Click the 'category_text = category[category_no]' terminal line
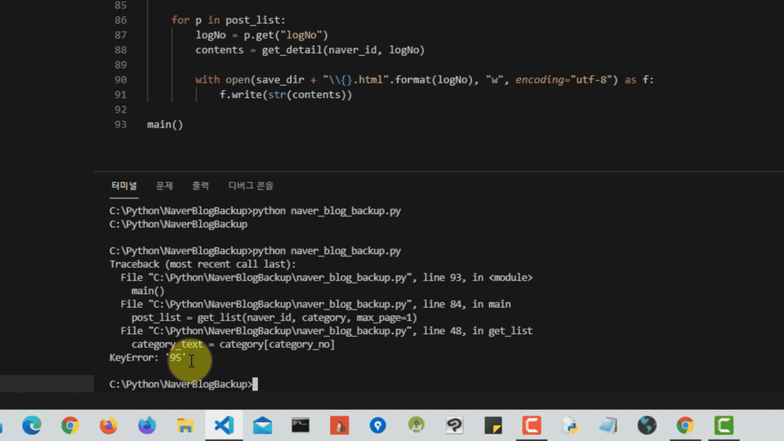Screen dimensions: 784x441 233,344
